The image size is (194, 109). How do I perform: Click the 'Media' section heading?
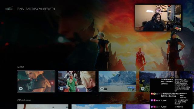(21, 67)
